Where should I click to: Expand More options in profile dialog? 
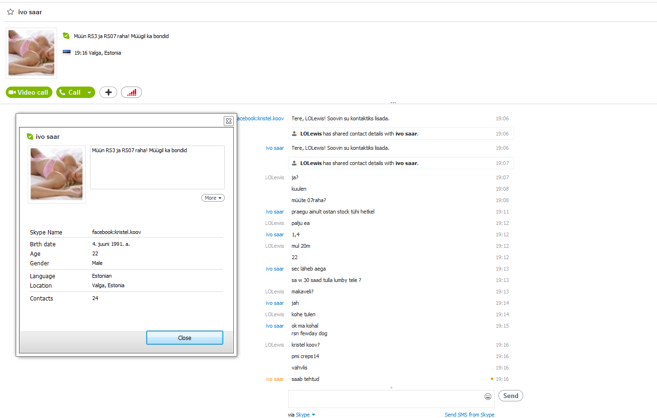click(213, 198)
